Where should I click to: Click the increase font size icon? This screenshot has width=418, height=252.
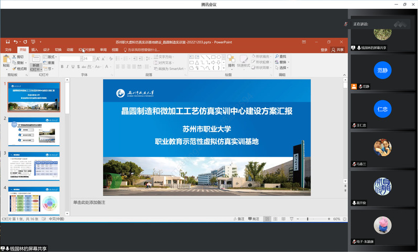pyautogui.click(x=98, y=59)
